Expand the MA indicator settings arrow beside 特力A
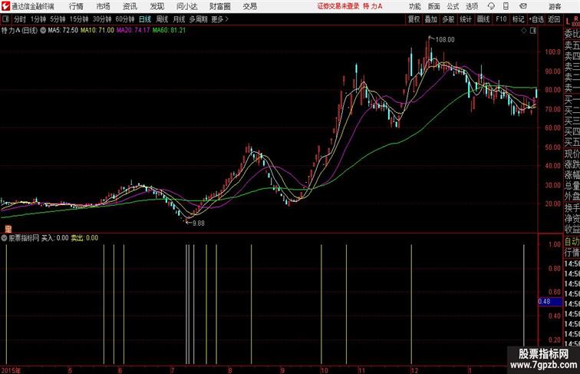 point(43,31)
